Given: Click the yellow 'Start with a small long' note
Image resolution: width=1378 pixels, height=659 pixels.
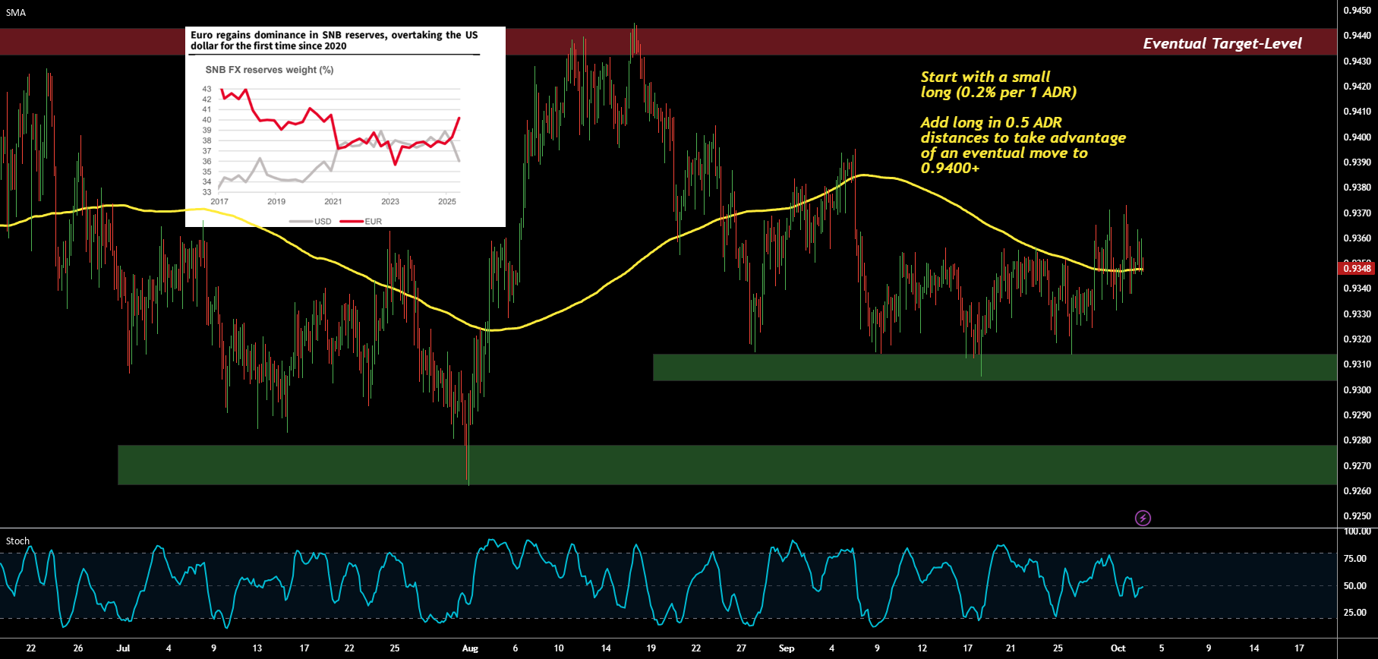Looking at the screenshot, I should [998, 84].
